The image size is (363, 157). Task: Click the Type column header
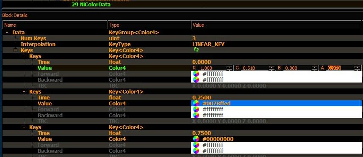point(150,25)
